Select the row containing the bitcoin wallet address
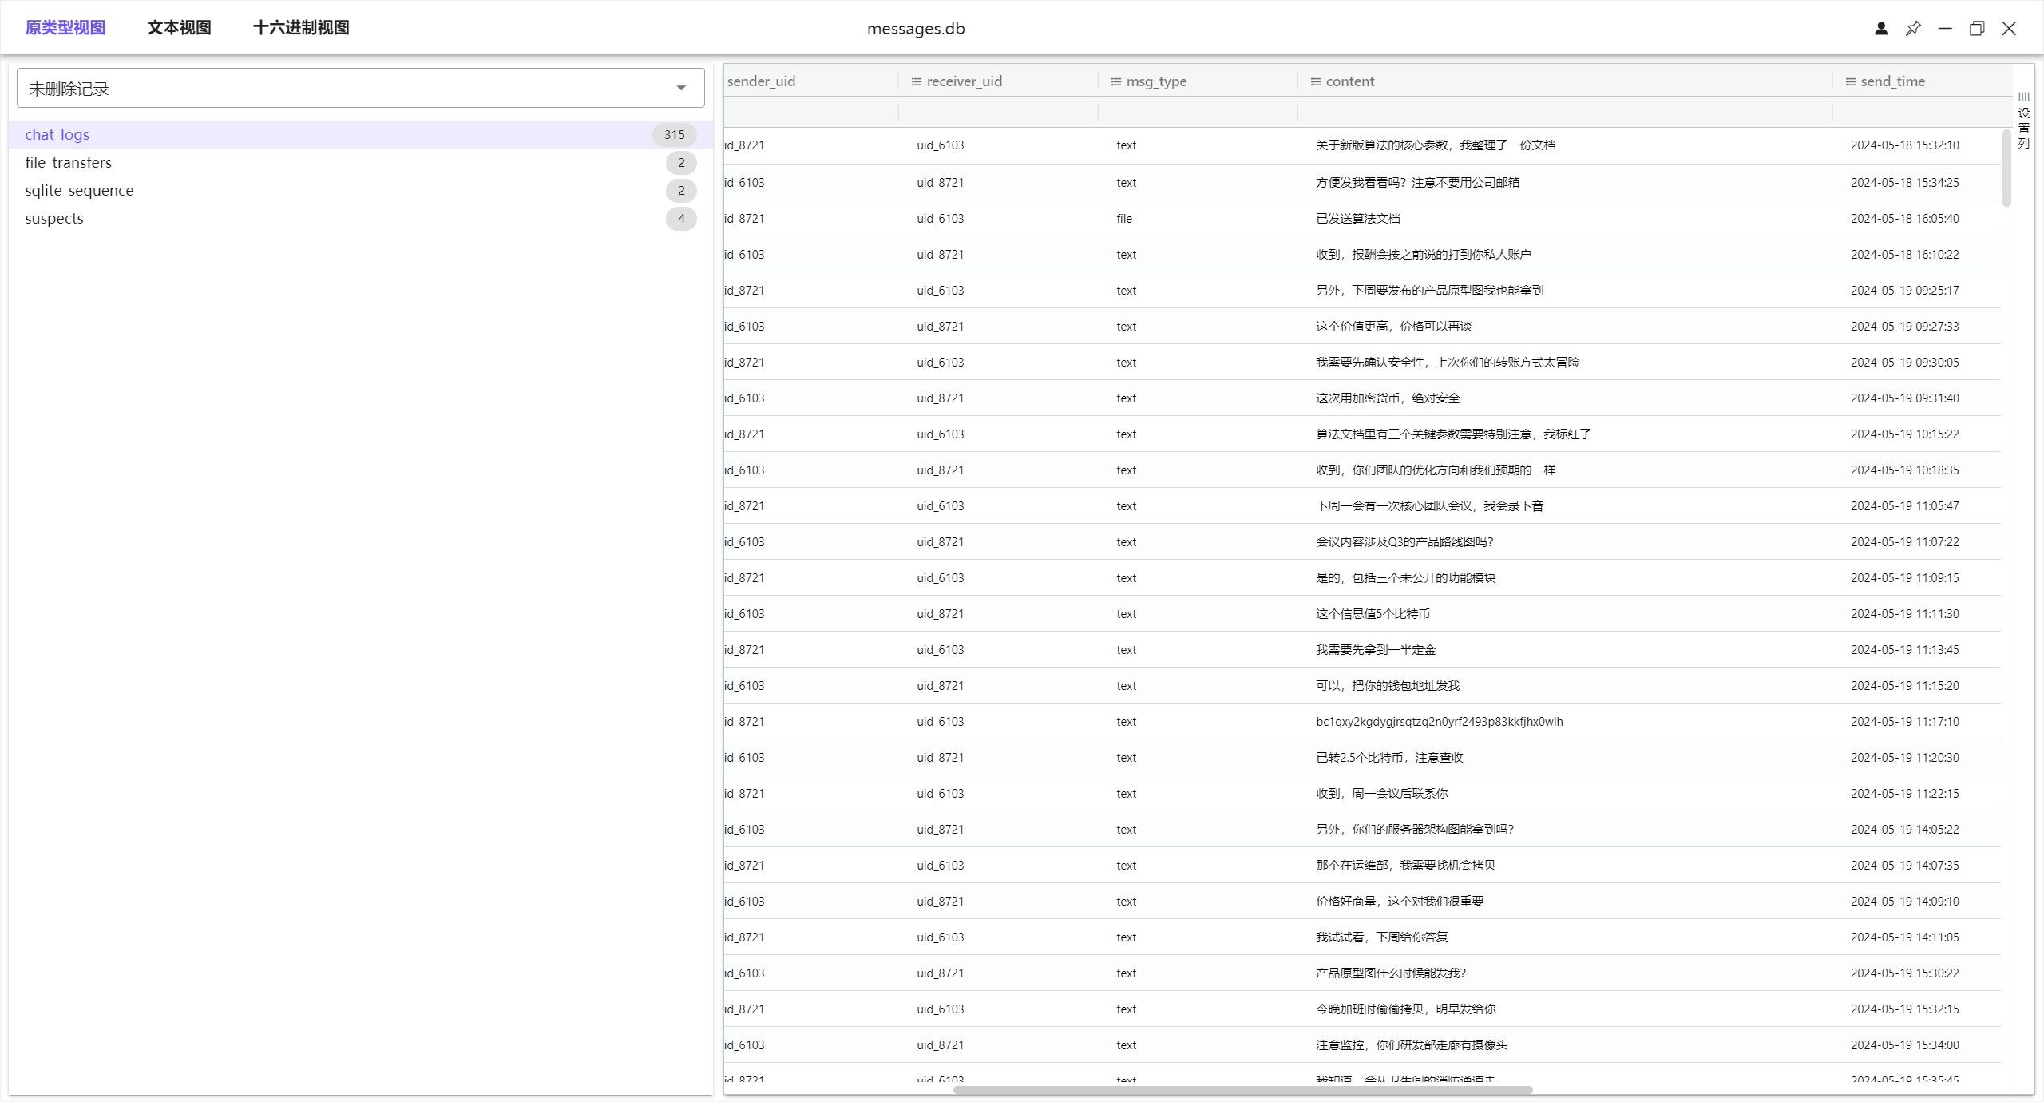This screenshot has height=1102, width=2044. pos(1439,722)
